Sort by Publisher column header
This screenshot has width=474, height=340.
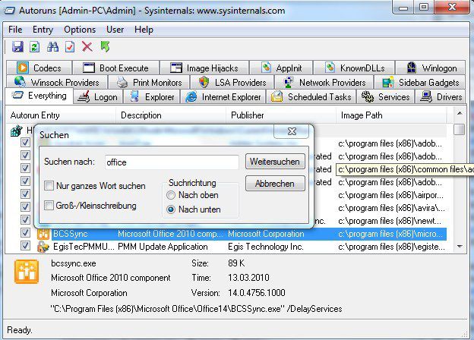click(281, 115)
